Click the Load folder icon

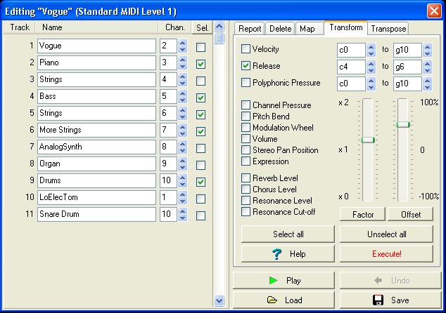point(272,300)
